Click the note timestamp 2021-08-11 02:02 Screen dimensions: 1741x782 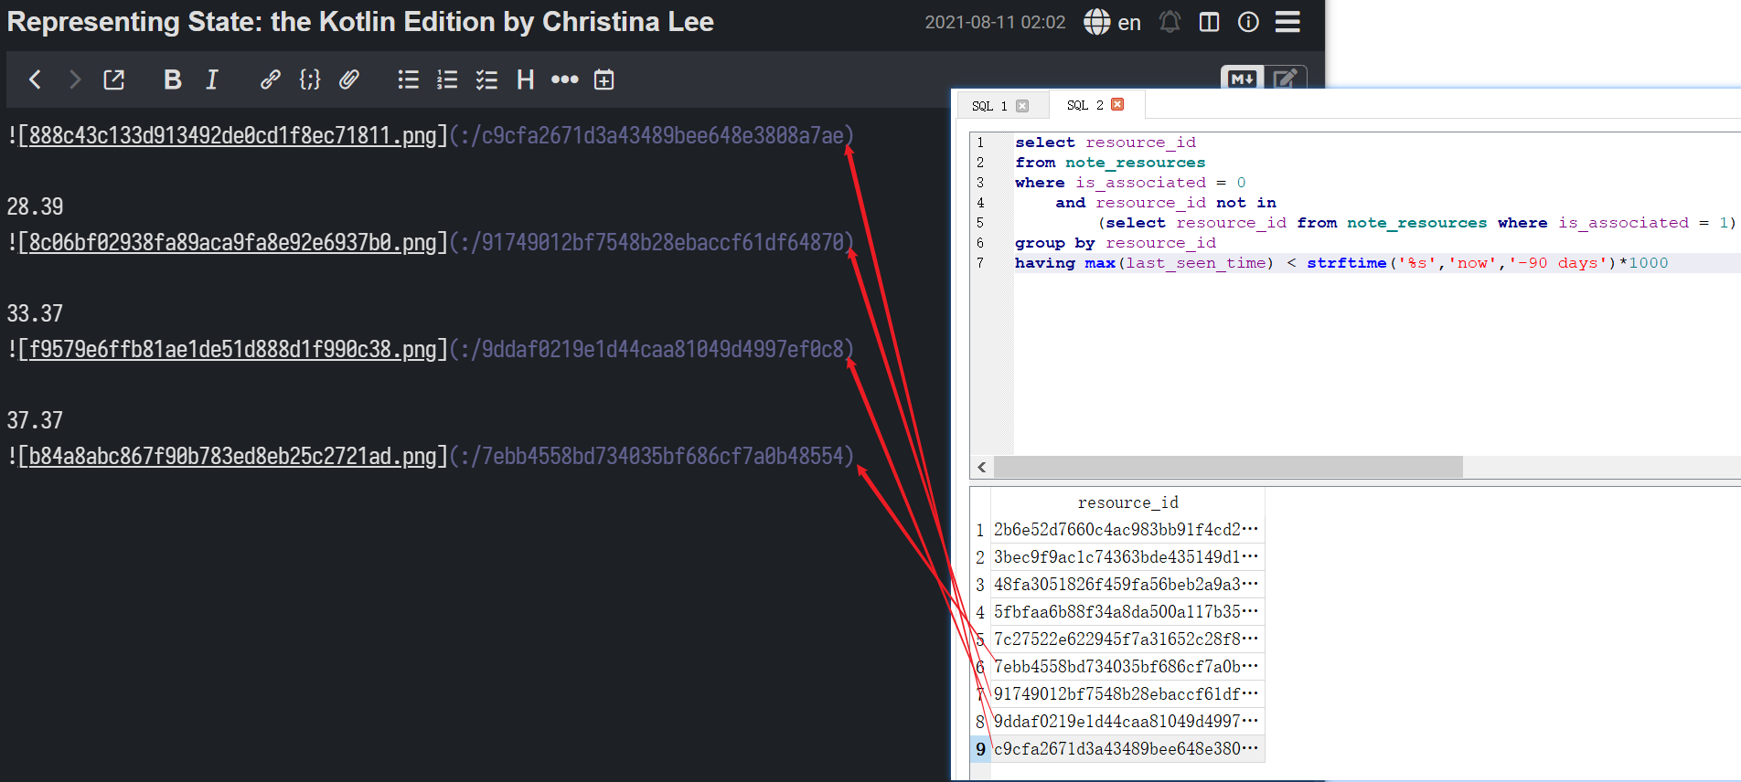pos(995,22)
